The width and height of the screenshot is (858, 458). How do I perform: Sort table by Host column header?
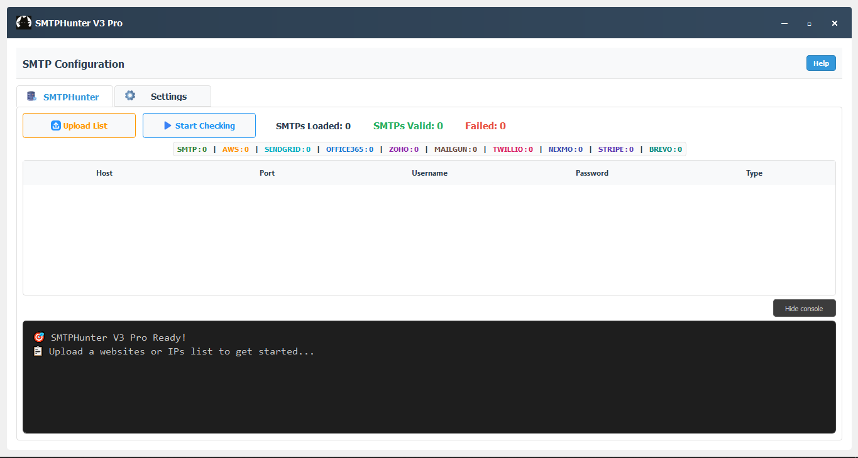click(x=104, y=173)
